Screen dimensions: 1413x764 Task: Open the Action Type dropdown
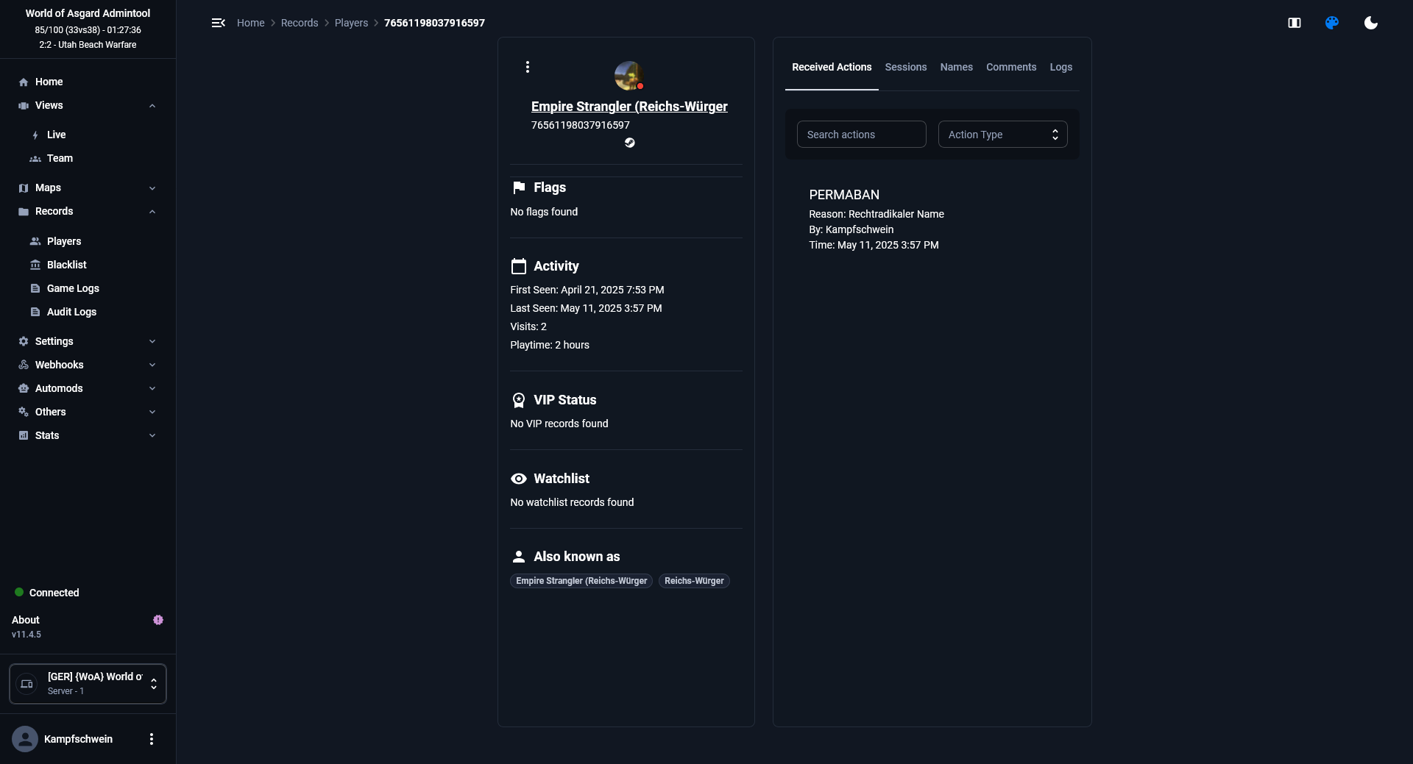click(1002, 135)
